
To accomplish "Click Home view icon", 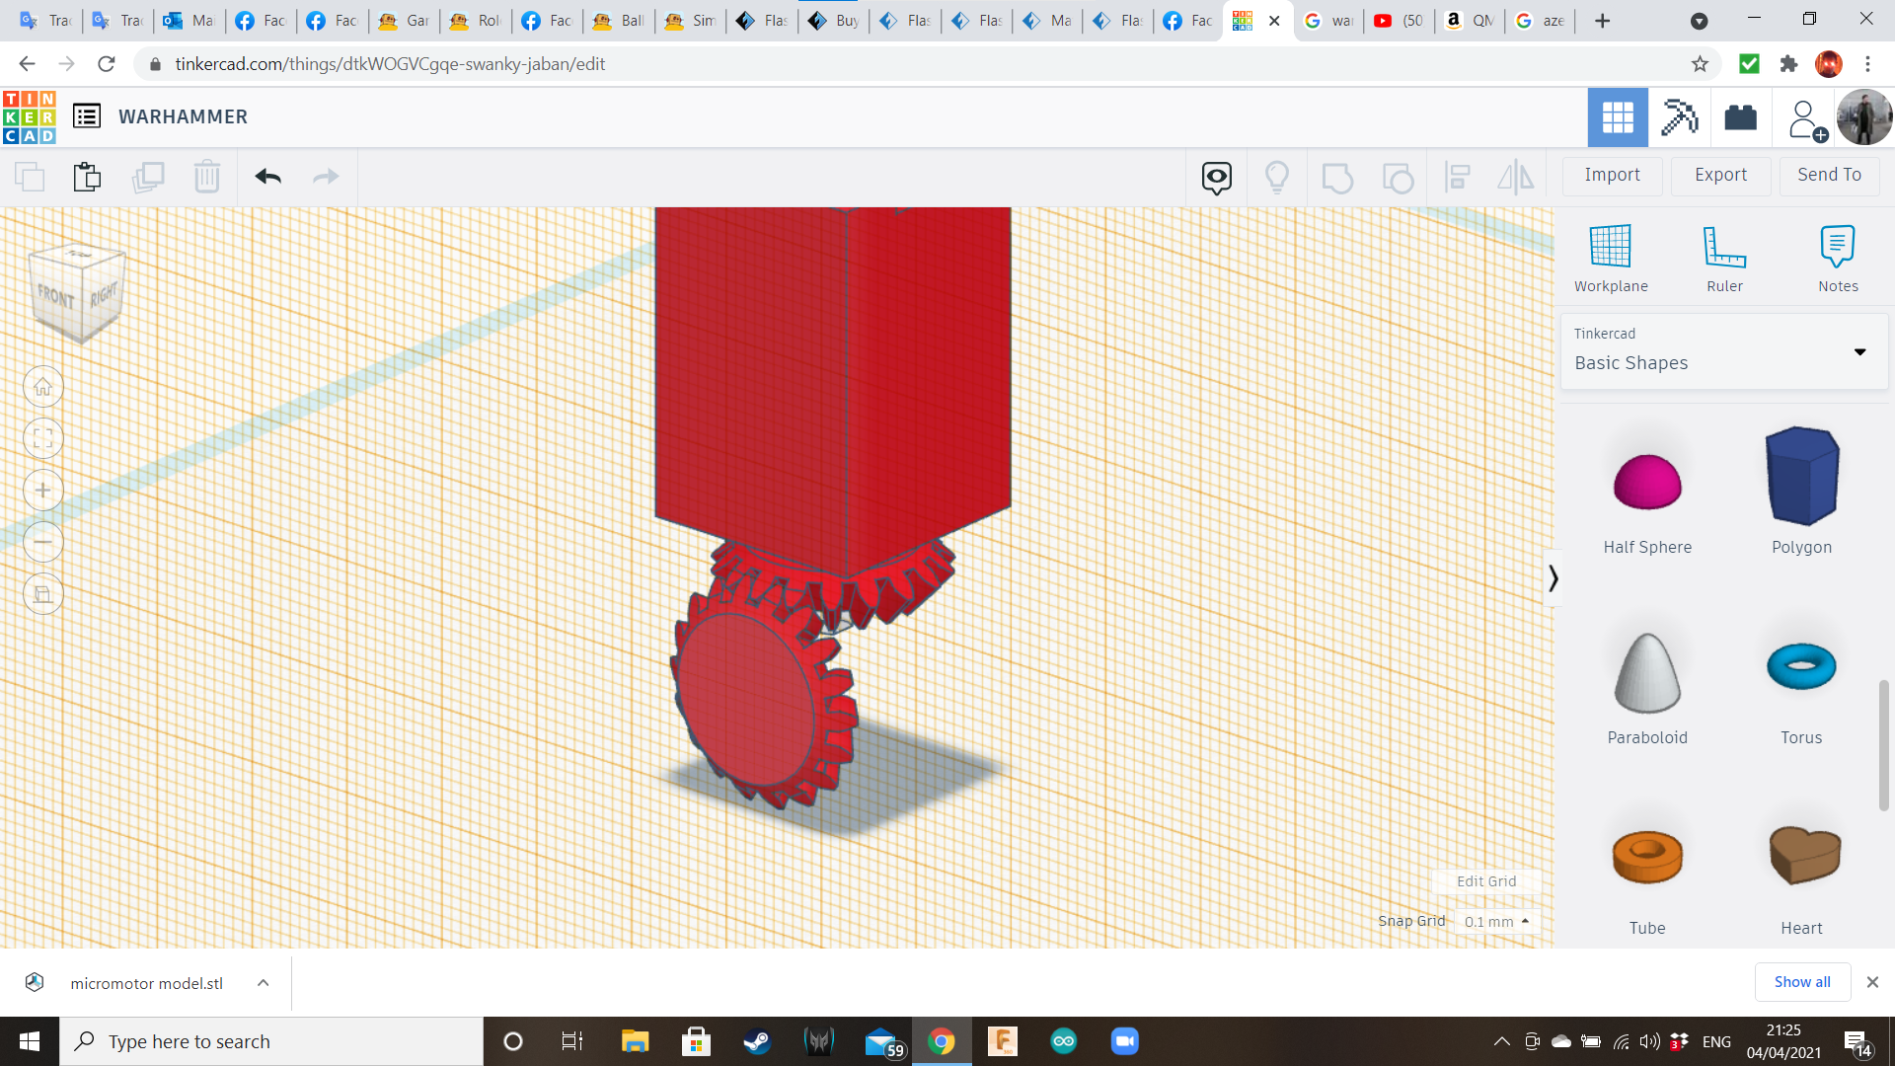I will pyautogui.click(x=43, y=387).
